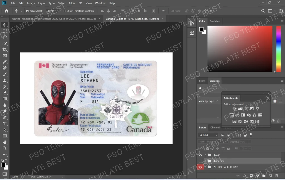Delete layer using trash icon in Layers panel
The width and height of the screenshot is (285, 180).
[277, 176]
